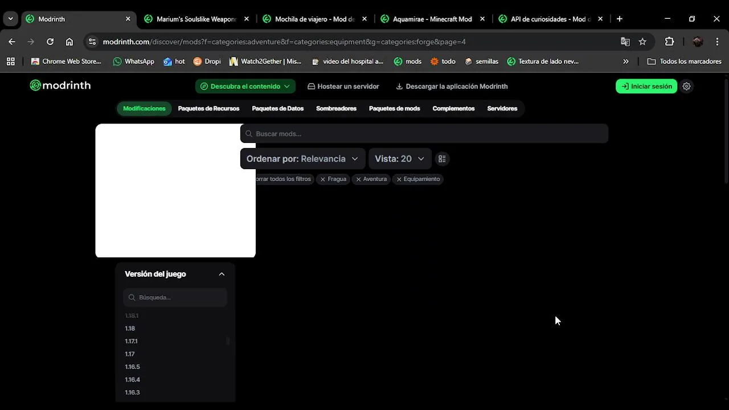Open the todo bookmark
Viewport: 729px width, 410px height.
coord(443,61)
